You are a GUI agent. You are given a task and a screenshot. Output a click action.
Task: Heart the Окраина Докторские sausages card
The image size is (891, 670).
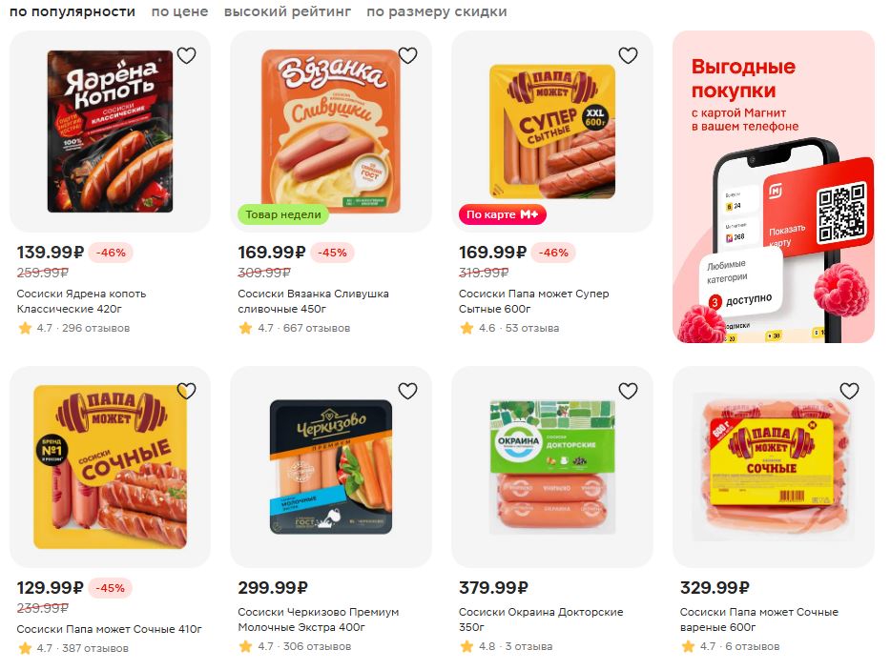coord(628,391)
